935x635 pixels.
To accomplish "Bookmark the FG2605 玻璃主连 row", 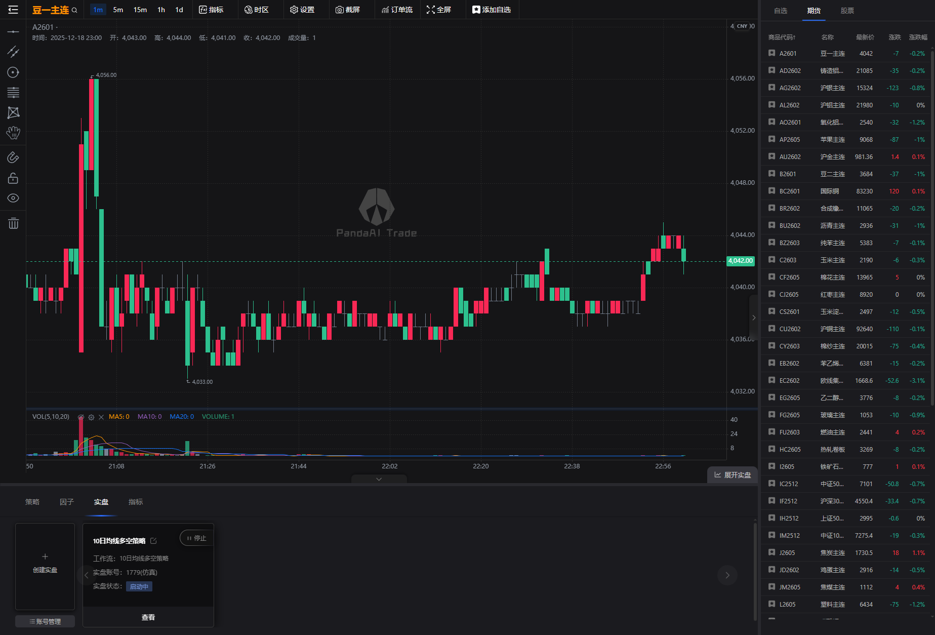I will 771,415.
